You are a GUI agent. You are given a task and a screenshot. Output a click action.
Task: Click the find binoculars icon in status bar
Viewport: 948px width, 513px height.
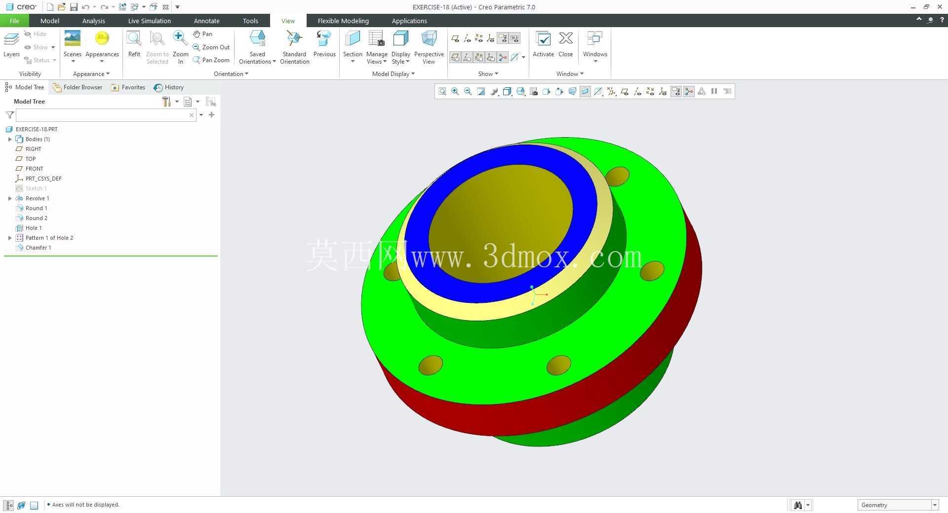click(798, 505)
